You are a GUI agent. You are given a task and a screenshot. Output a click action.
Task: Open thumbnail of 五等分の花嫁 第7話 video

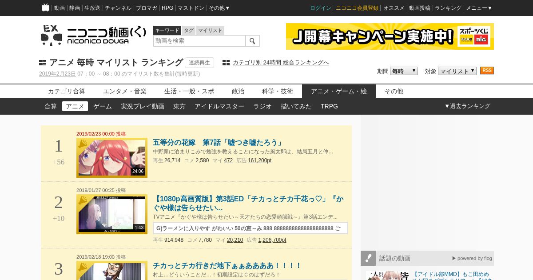tap(112, 158)
